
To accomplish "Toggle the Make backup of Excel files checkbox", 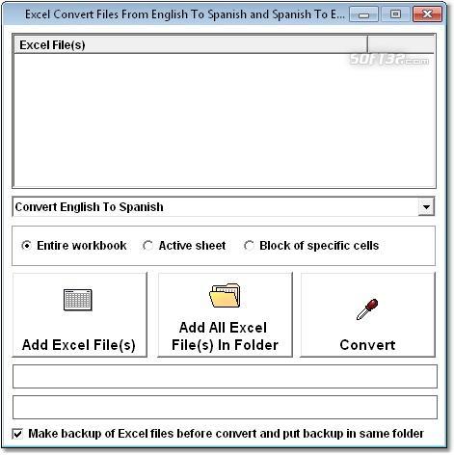I will [x=17, y=434].
